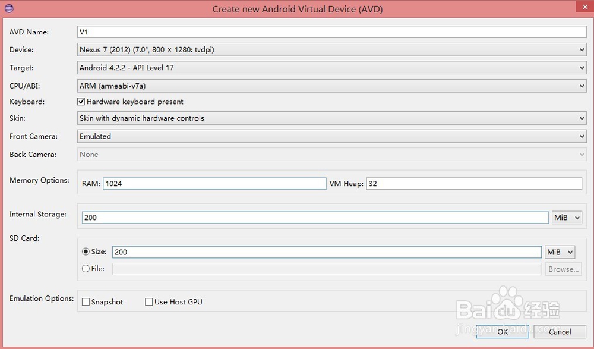Click the 'Memory Options:' label

pos(39,180)
